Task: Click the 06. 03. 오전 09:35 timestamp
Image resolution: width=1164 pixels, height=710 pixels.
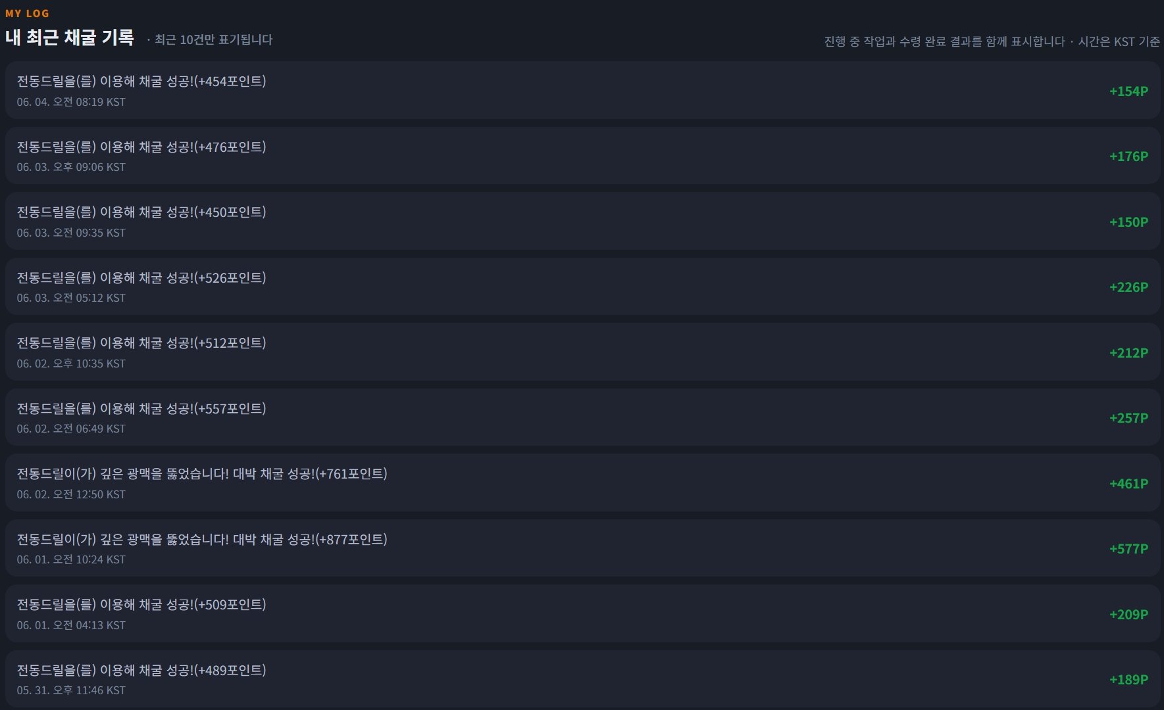Action: point(71,233)
